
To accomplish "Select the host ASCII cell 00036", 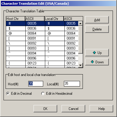I will [x=35, y=28].
